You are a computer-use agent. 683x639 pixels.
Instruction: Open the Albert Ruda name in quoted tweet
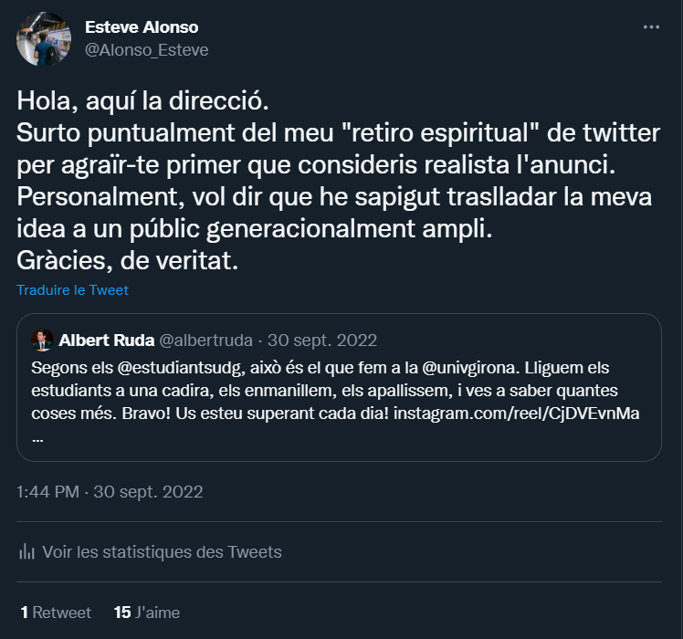106,340
